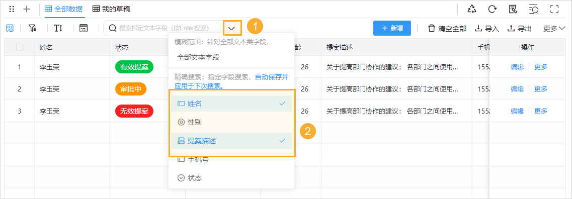The height and width of the screenshot is (199, 572).
Task: Click the field visibility eye icon
Action: pyautogui.click(x=10, y=28)
